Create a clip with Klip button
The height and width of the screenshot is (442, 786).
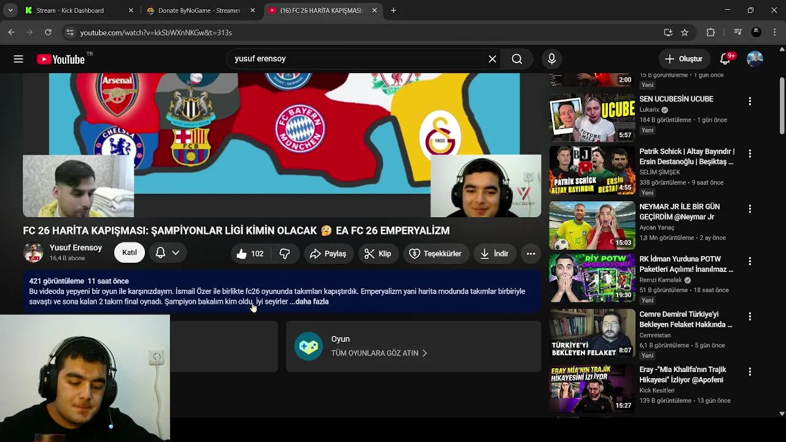coord(378,254)
